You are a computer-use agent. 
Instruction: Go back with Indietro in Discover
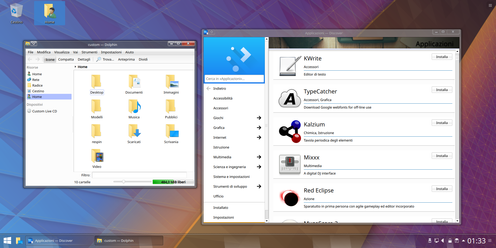pos(220,88)
